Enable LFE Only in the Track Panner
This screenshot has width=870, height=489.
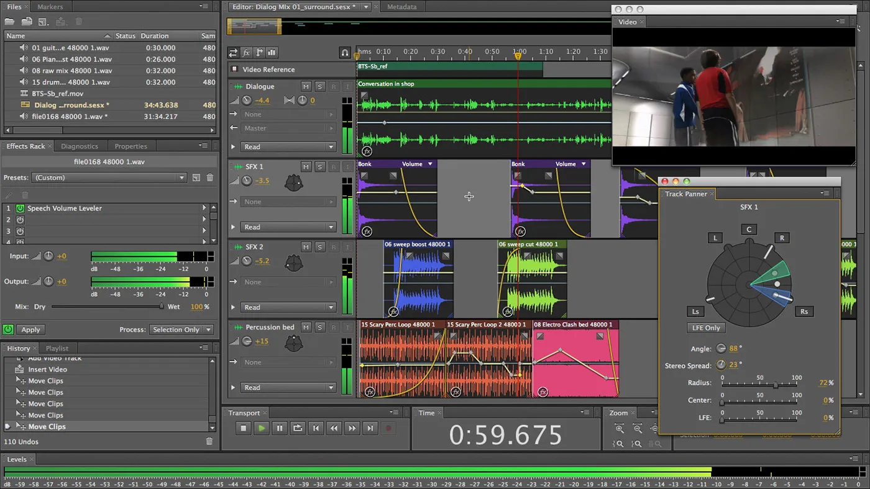705,328
